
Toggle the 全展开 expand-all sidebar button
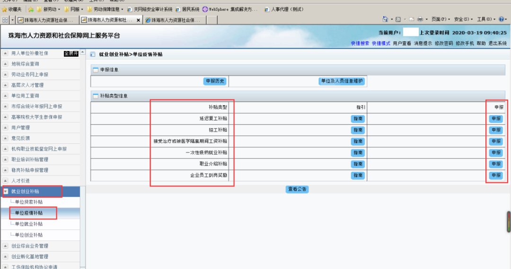tap(71, 53)
